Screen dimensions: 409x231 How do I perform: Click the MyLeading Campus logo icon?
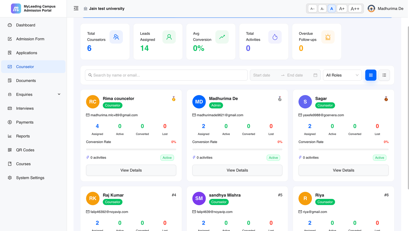pyautogui.click(x=16, y=8)
